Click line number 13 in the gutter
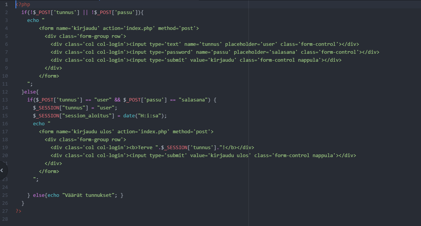Viewport: 421px width, 226px height. coord(5,100)
